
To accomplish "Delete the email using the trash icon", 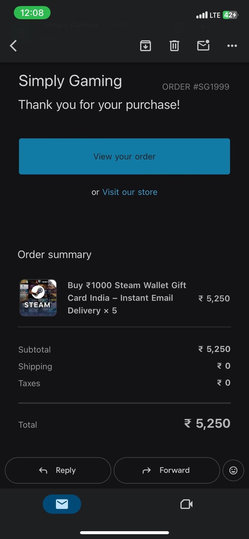I will pyautogui.click(x=174, y=46).
